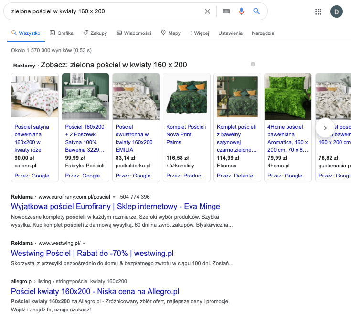The image size is (351, 321).
Task: Click the 76,82 zł price
Action: [329, 158]
